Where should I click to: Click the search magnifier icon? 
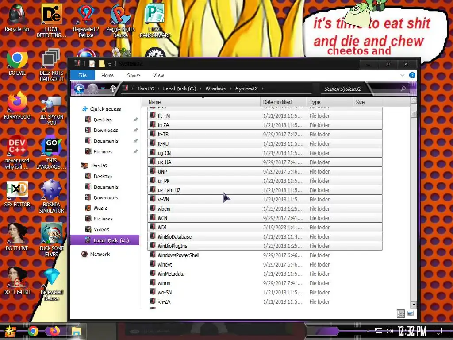pos(403,89)
